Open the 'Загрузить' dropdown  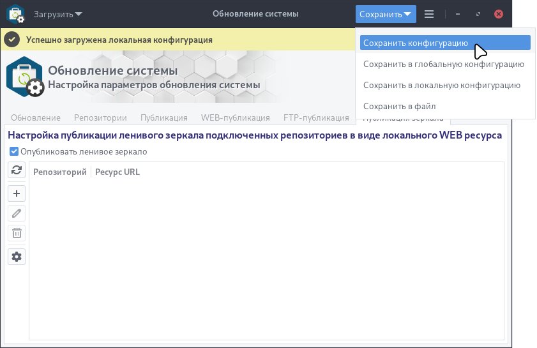coord(57,15)
